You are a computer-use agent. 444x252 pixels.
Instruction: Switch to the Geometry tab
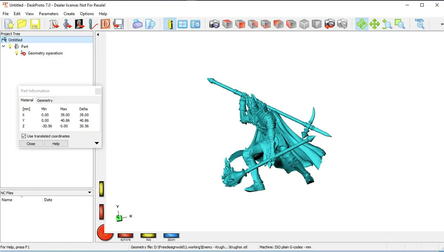click(45, 100)
